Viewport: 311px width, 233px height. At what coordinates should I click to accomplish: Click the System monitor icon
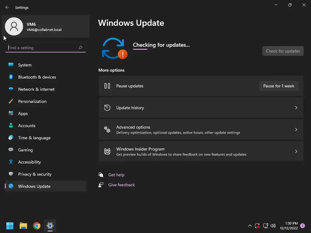click(x=11, y=65)
